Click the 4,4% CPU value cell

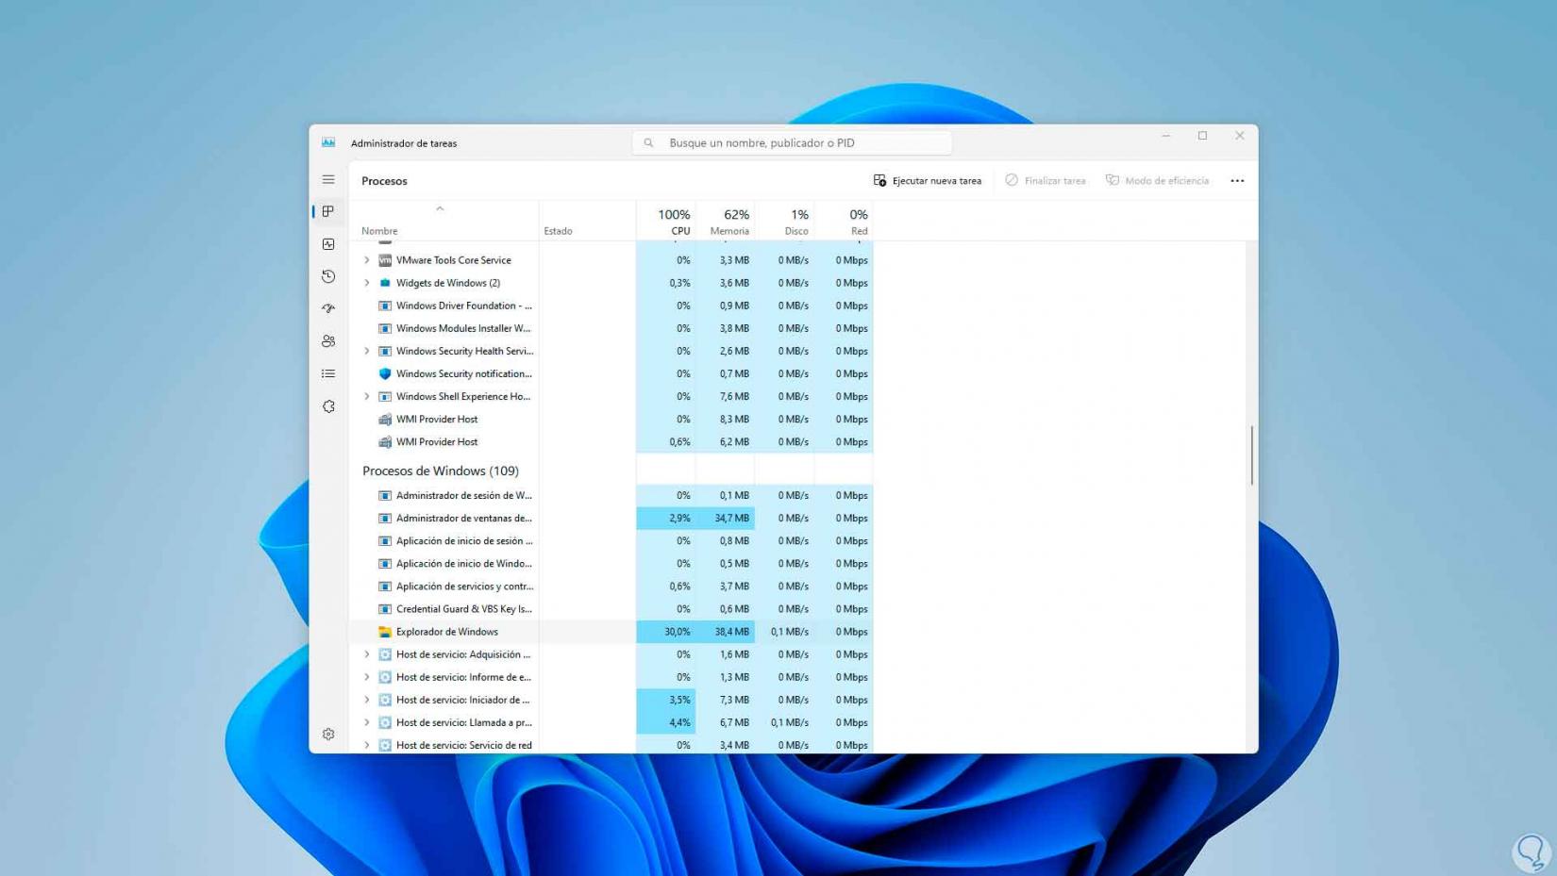[666, 722]
